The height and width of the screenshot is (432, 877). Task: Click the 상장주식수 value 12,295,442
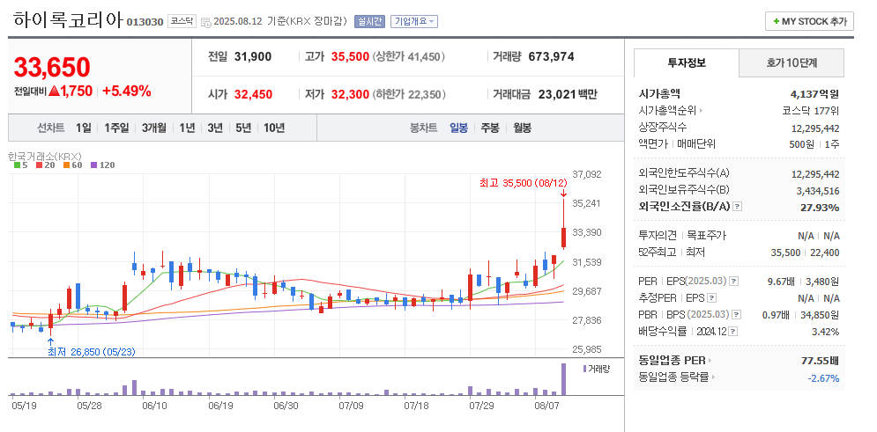[815, 128]
